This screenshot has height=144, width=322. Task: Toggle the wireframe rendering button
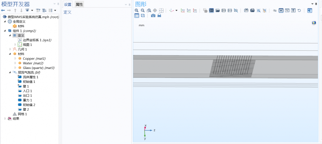coord(143,16)
